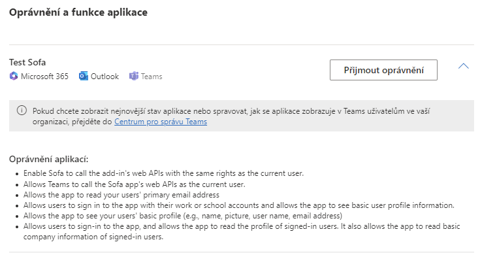This screenshot has height=257, width=480.
Task: Click the Test Sofa app name
Action: pos(27,62)
